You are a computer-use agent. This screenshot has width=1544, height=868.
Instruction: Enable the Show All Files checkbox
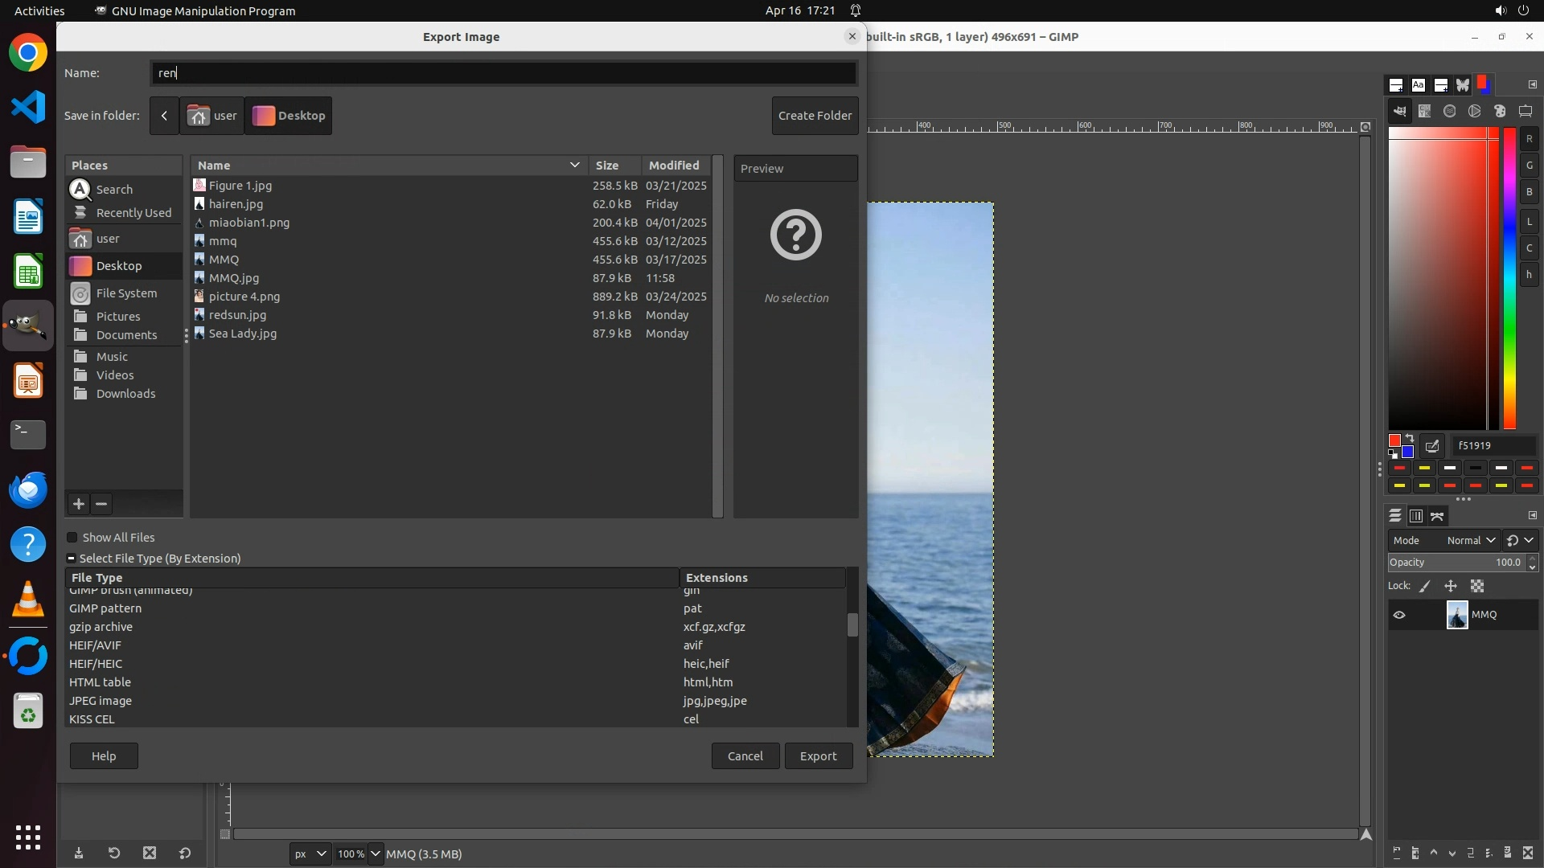[72, 538]
